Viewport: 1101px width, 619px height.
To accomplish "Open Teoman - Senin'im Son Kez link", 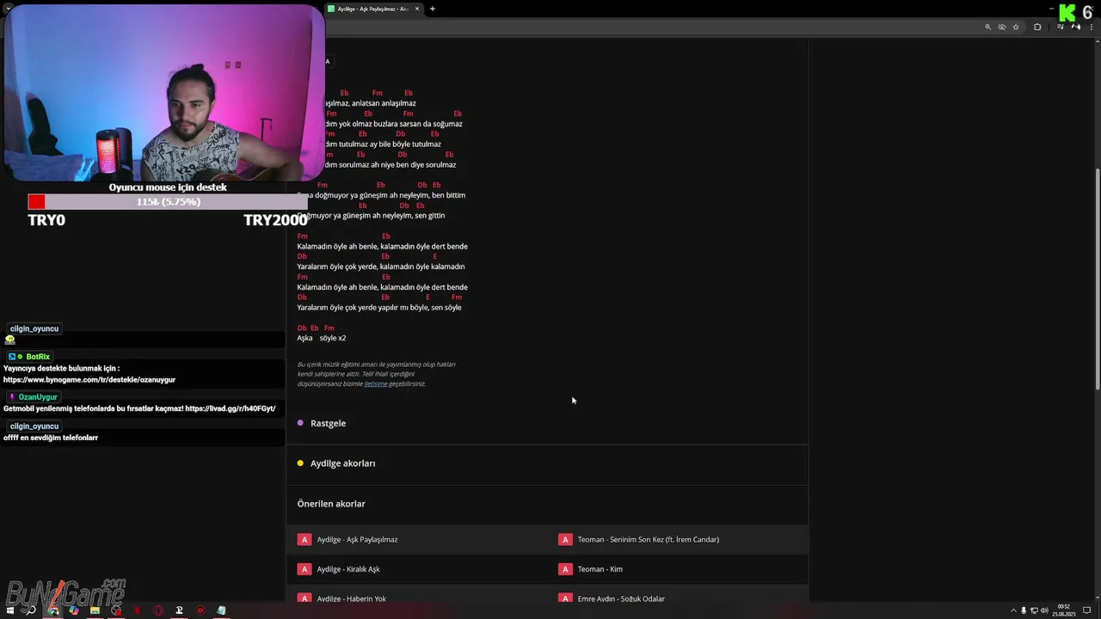I will (648, 540).
